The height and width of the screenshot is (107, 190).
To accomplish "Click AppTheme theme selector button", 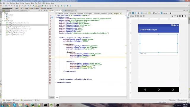I will (156, 13).
